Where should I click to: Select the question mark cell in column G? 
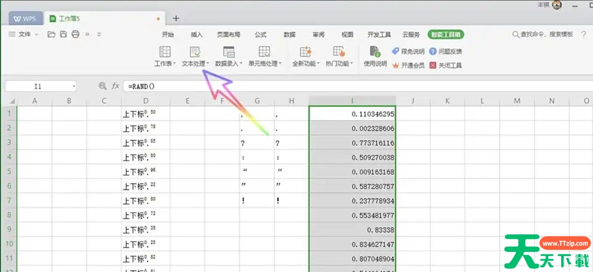pos(257,143)
